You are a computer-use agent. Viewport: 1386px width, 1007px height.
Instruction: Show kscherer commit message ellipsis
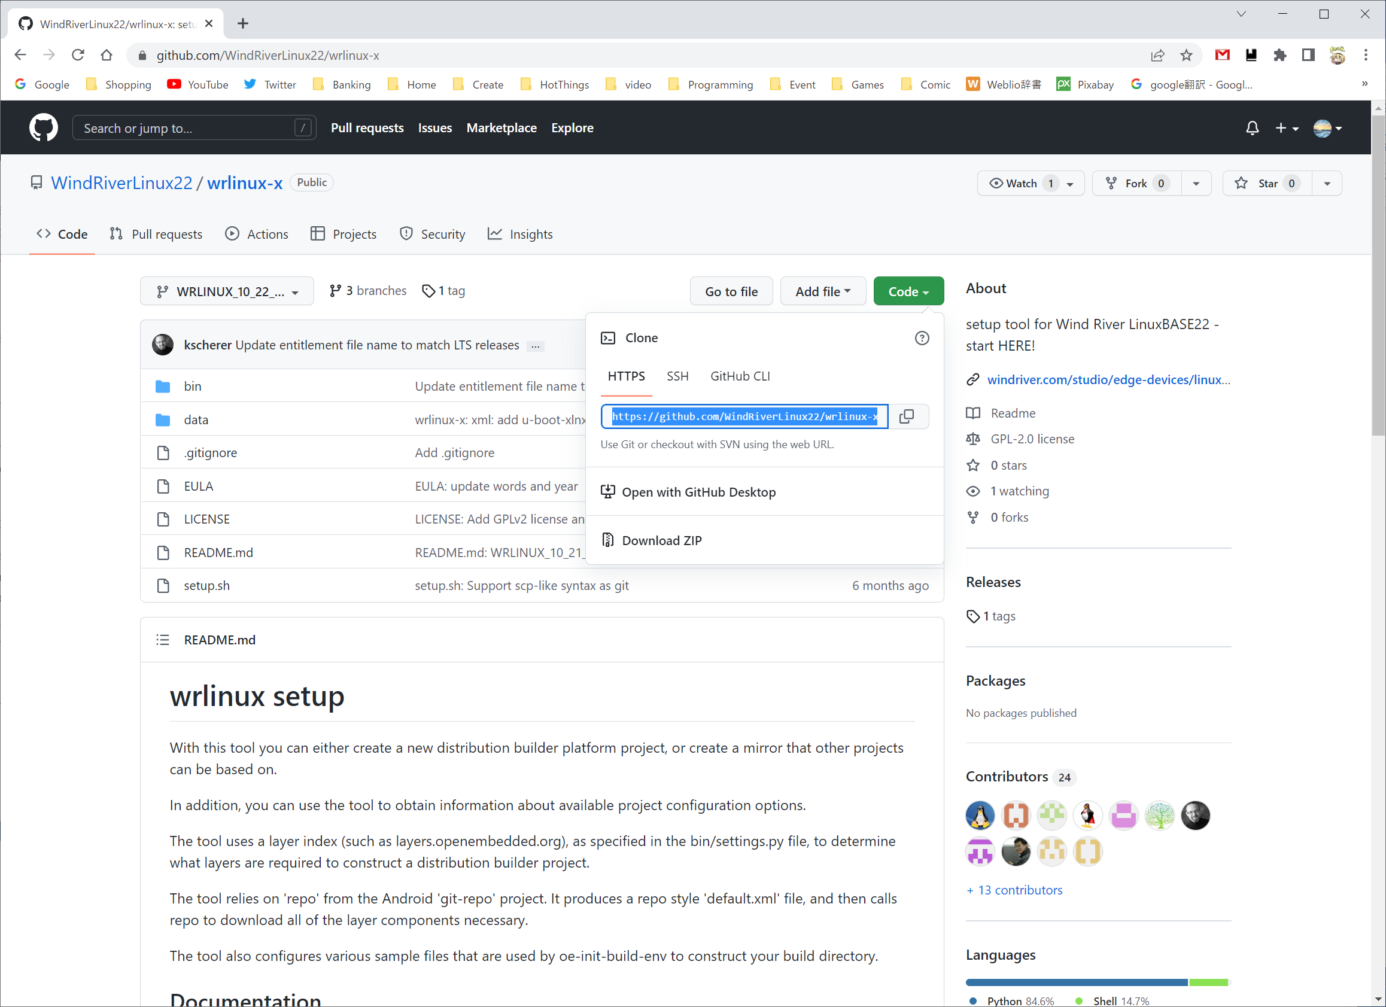point(536,346)
